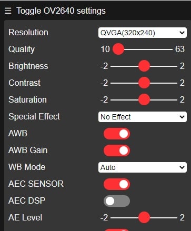Open the Resolution QVGA dropdown
The width and height of the screenshot is (191, 231).
[143, 33]
